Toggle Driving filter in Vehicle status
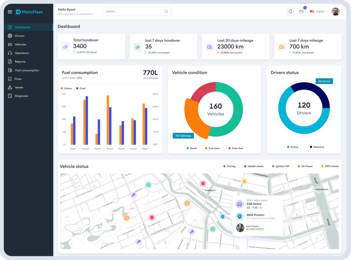This screenshot has height=260, width=351. point(229,166)
